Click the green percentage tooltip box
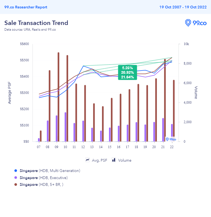Image resolution: width=211 pixels, height=217 pixels. [x=128, y=72]
